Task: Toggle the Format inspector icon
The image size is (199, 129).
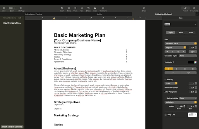Action: (185, 8)
